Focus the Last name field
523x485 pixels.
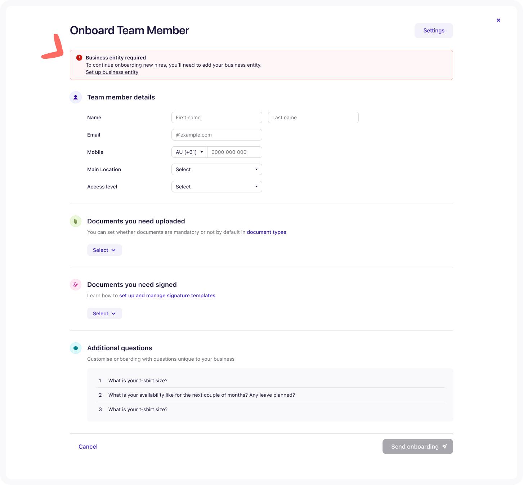point(313,117)
